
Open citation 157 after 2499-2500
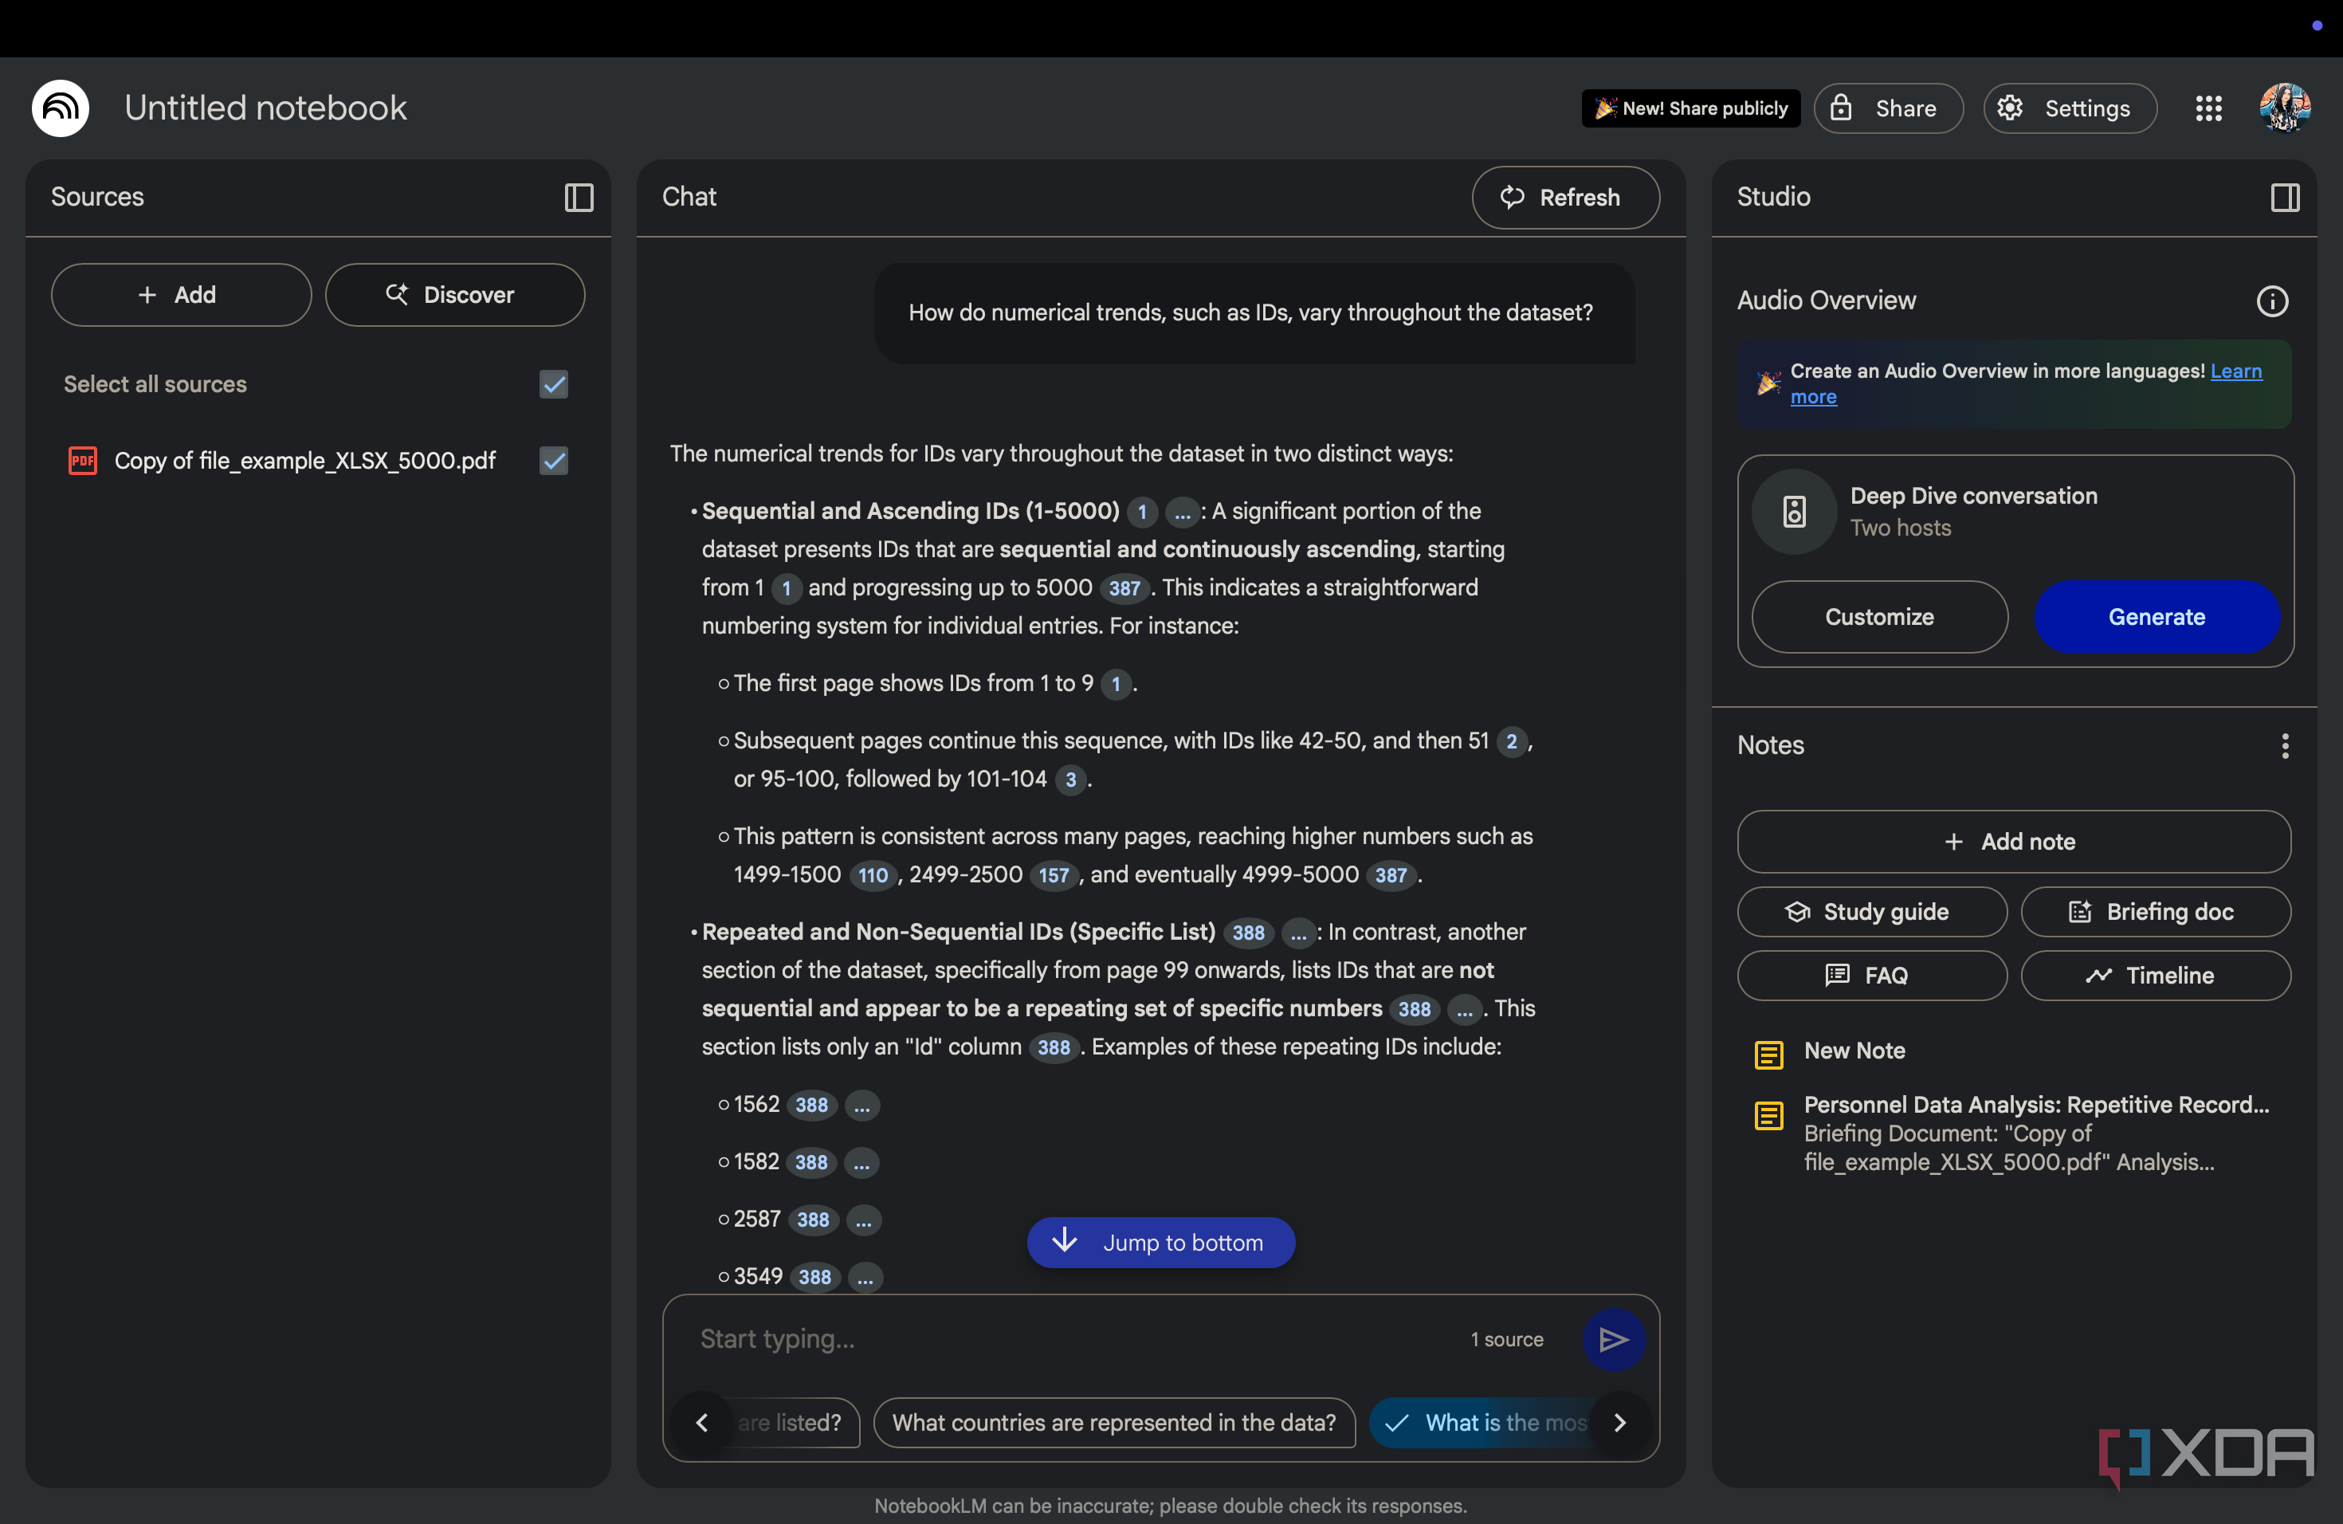click(1053, 875)
